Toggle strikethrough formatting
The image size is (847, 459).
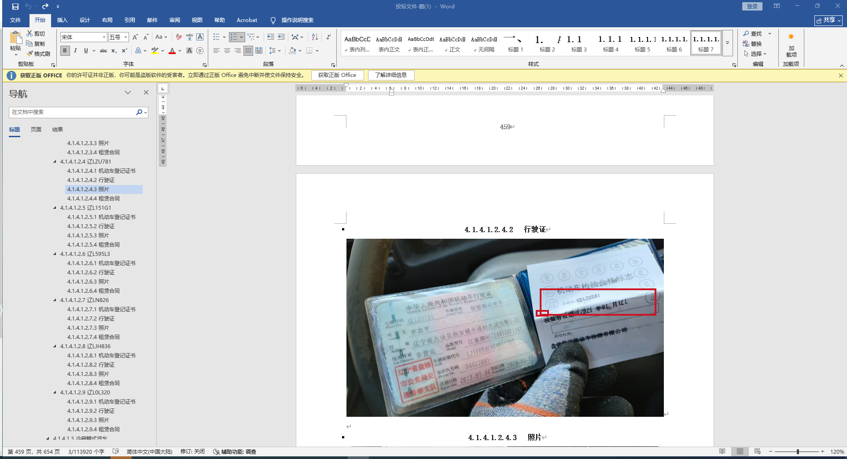pos(103,51)
